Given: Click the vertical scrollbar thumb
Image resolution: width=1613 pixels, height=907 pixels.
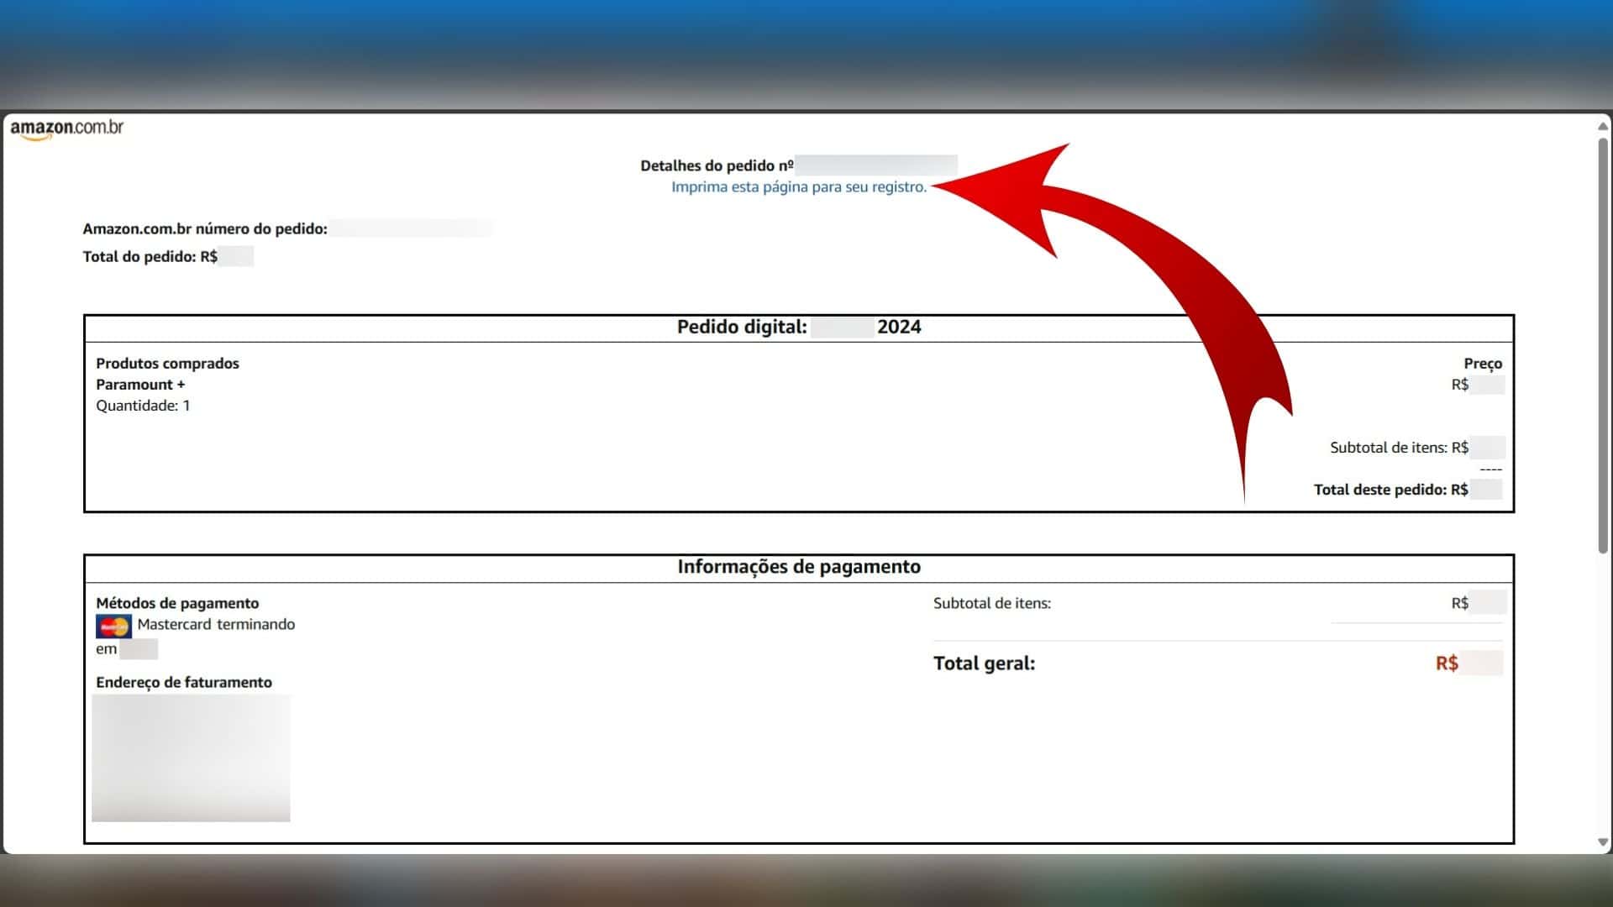Looking at the screenshot, I should tap(1603, 344).
